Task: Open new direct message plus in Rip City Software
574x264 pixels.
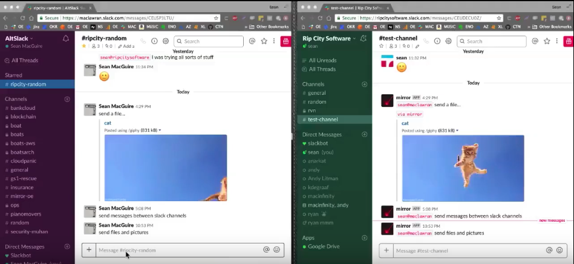Action: tap(364, 135)
